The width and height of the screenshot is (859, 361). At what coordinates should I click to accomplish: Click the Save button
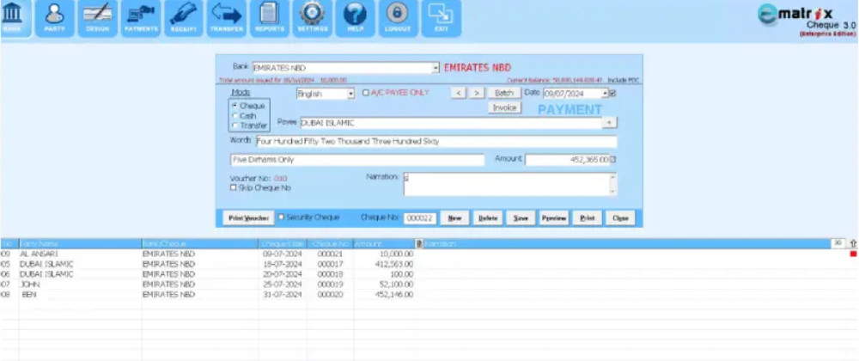(x=521, y=218)
